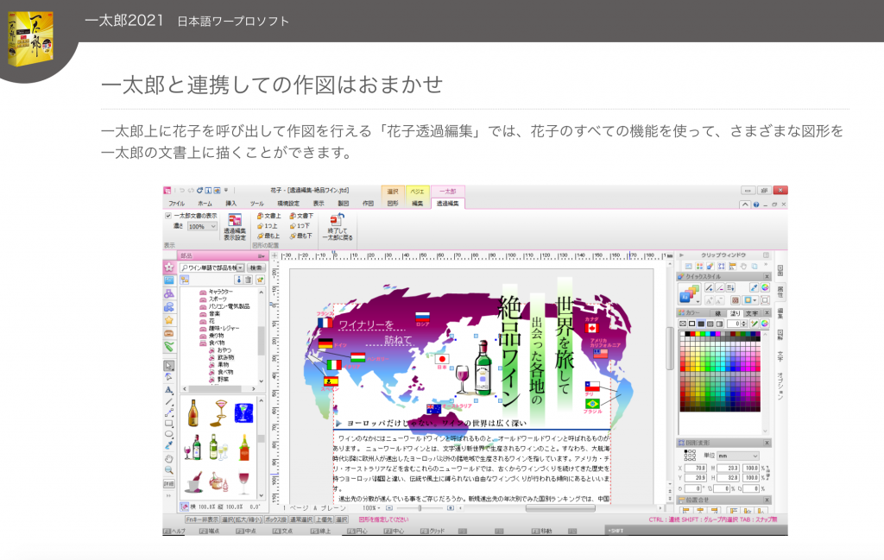Click the ボックス掛 status bar button

275,519
